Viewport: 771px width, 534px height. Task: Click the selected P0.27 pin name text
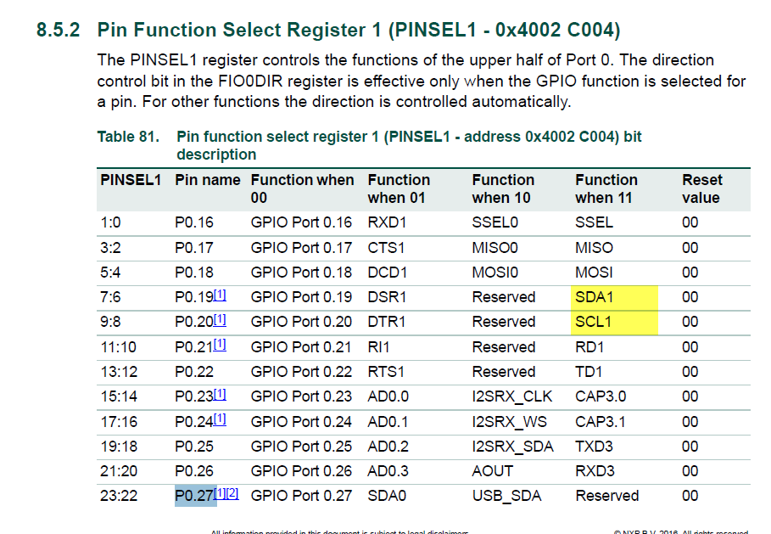point(194,495)
